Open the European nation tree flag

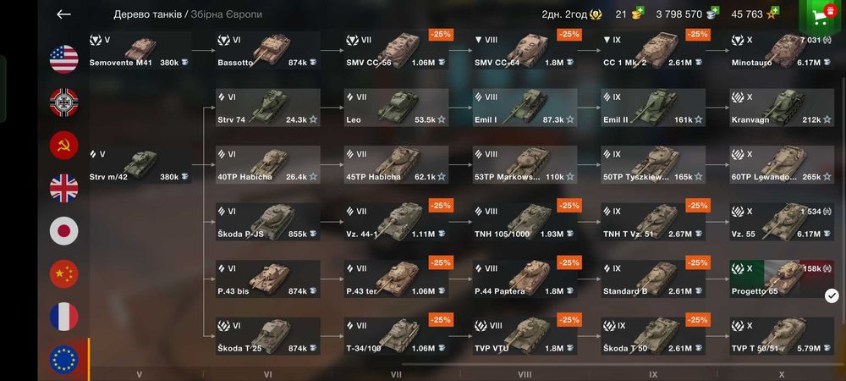click(x=63, y=360)
